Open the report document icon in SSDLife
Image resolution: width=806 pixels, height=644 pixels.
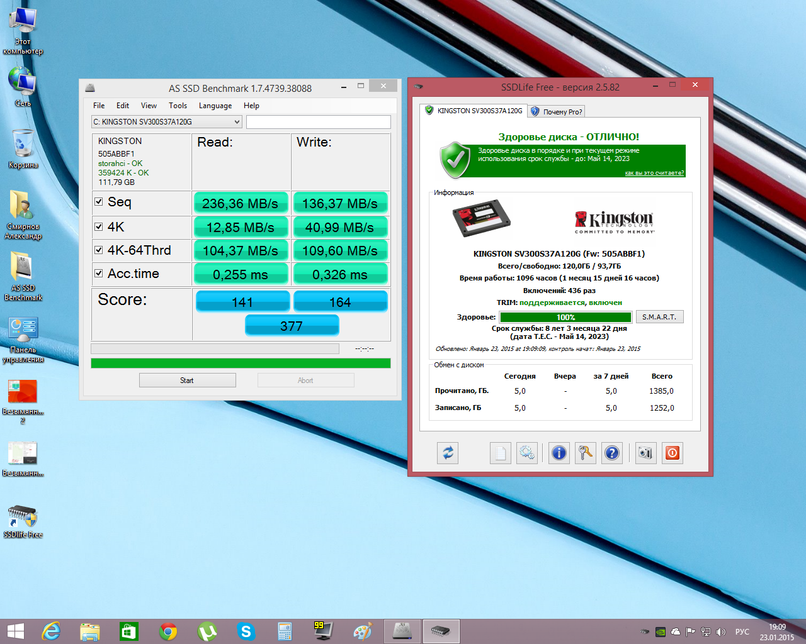501,453
